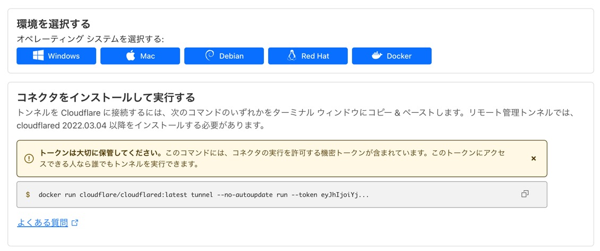The width and height of the screenshot is (600, 251).
Task: Choose Mac with the Apple logo
Action: click(x=140, y=56)
